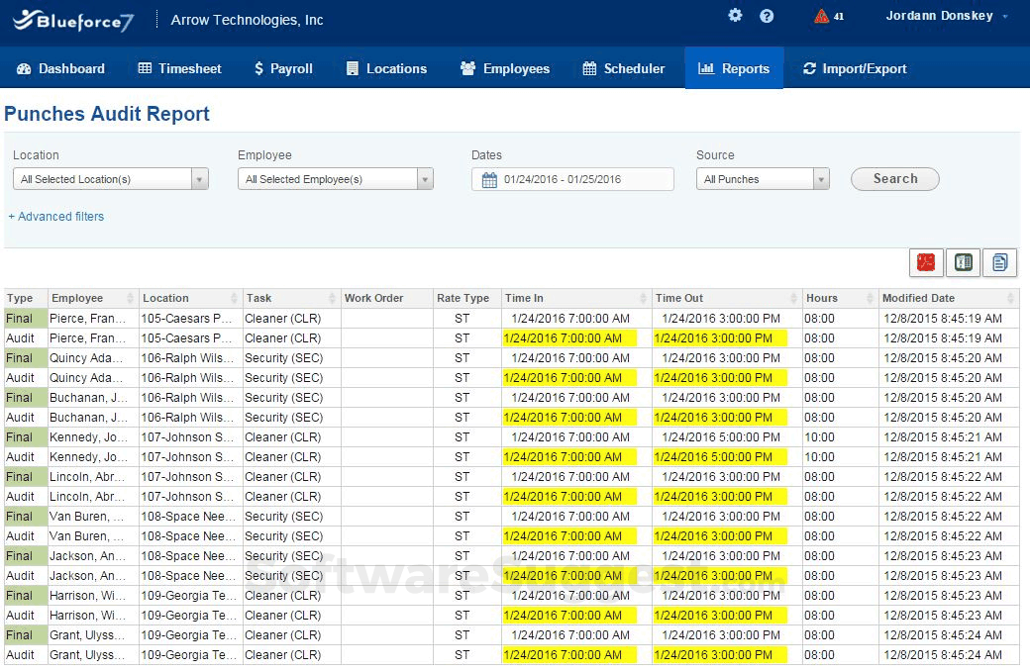
Task: Switch to the Timesheet tab
Action: tap(178, 68)
